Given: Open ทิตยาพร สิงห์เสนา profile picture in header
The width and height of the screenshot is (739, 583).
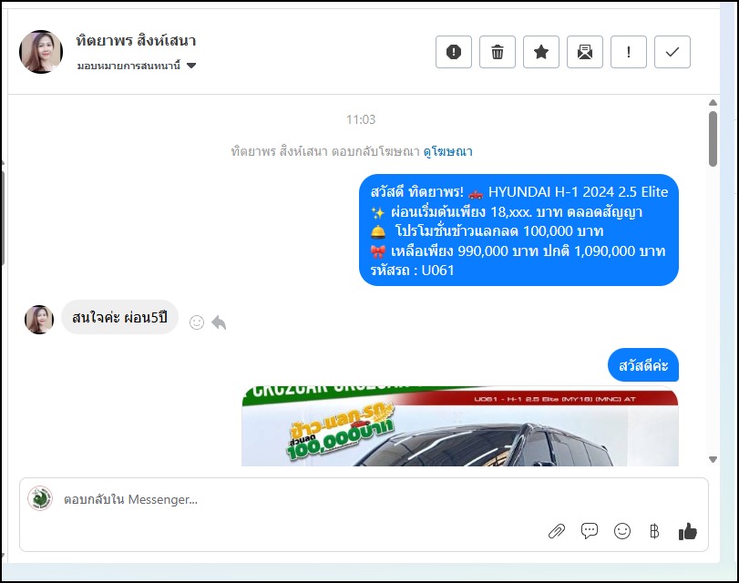Looking at the screenshot, I should (x=41, y=52).
